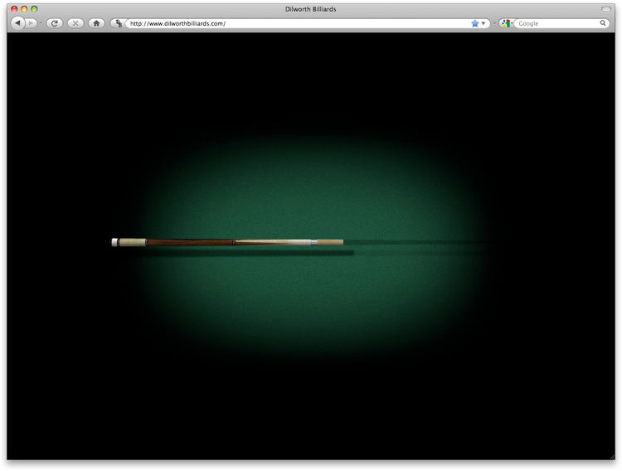Open the Google search engine selector

pyautogui.click(x=506, y=23)
